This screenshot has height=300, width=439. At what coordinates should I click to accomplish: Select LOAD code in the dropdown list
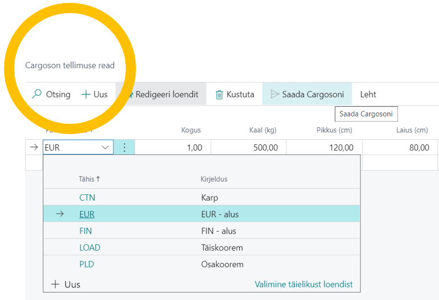tap(89, 248)
